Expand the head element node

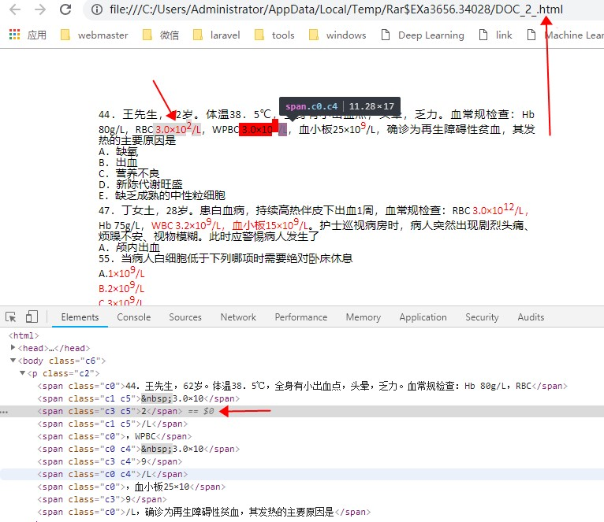(13, 348)
